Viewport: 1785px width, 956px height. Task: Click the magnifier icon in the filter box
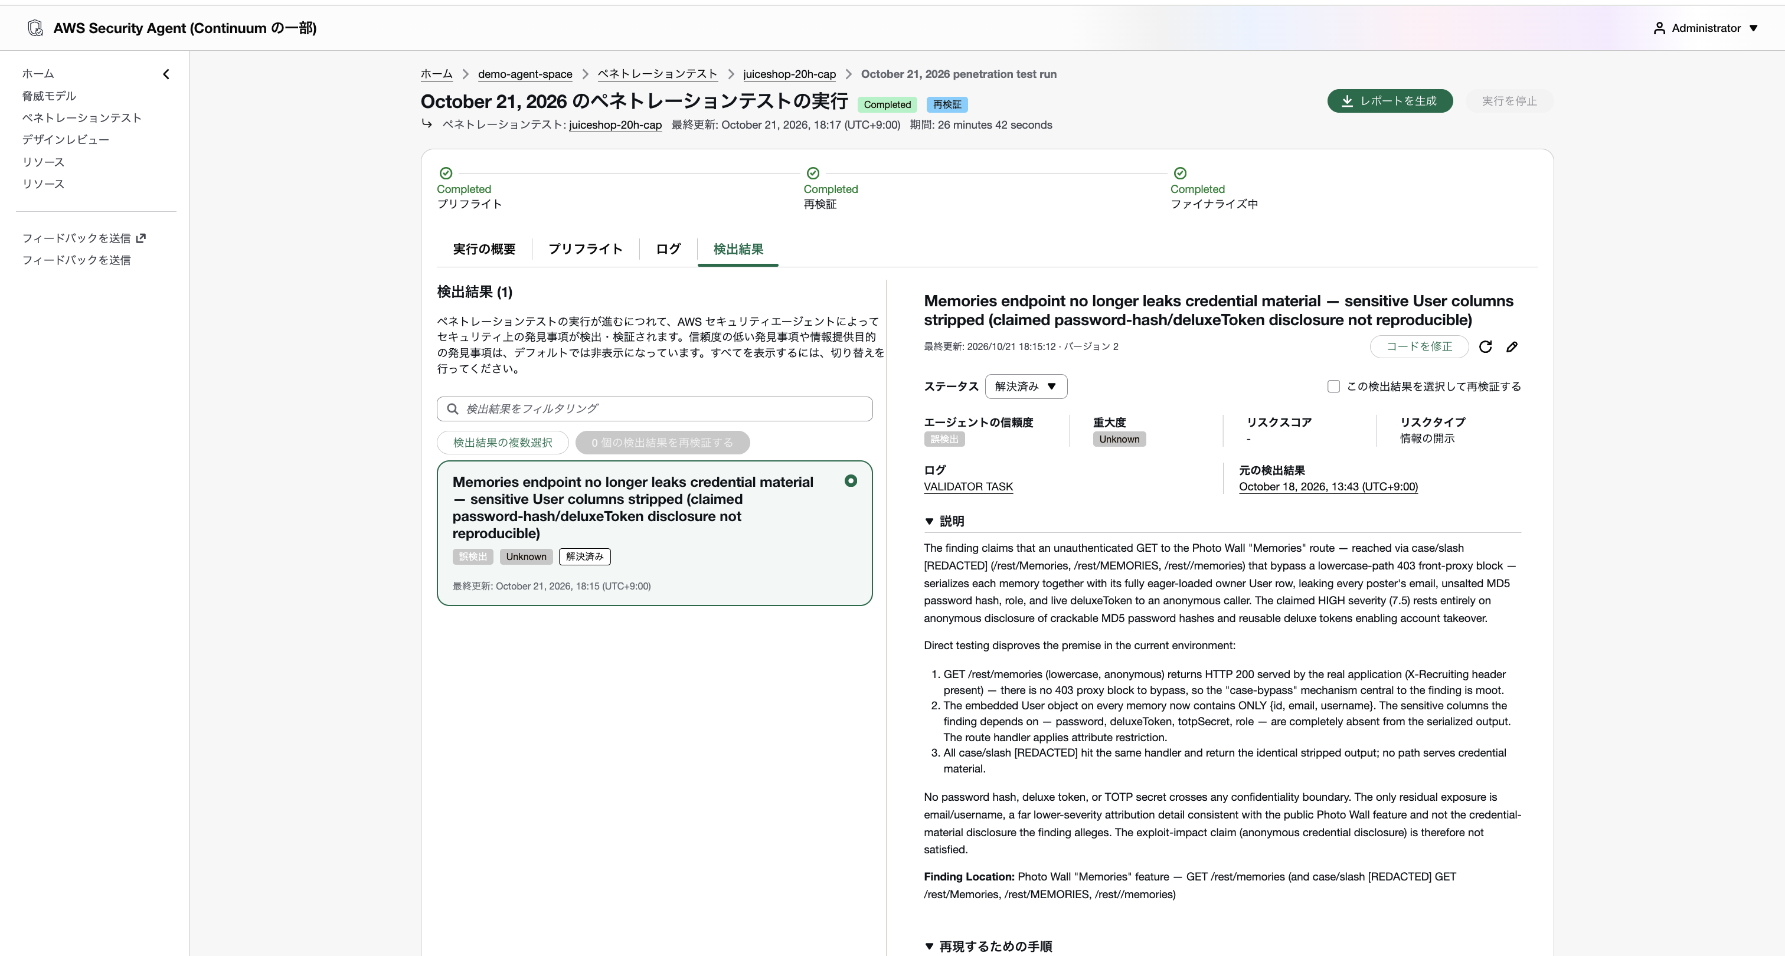pyautogui.click(x=453, y=409)
